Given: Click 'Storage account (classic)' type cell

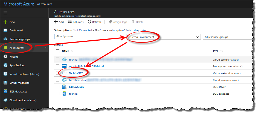Looking at the screenshot, I should [x=228, y=67].
